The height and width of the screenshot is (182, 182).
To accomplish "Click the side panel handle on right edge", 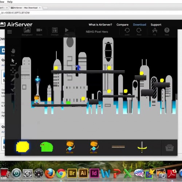I will click(x=177, y=97).
